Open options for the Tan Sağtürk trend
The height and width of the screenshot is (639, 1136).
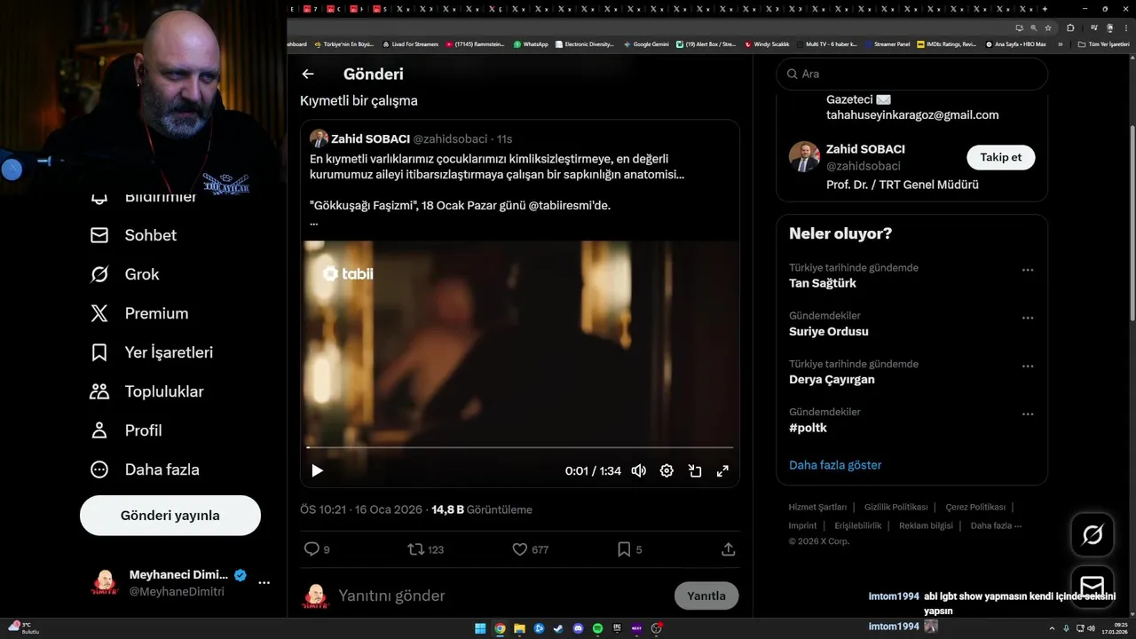1028,270
